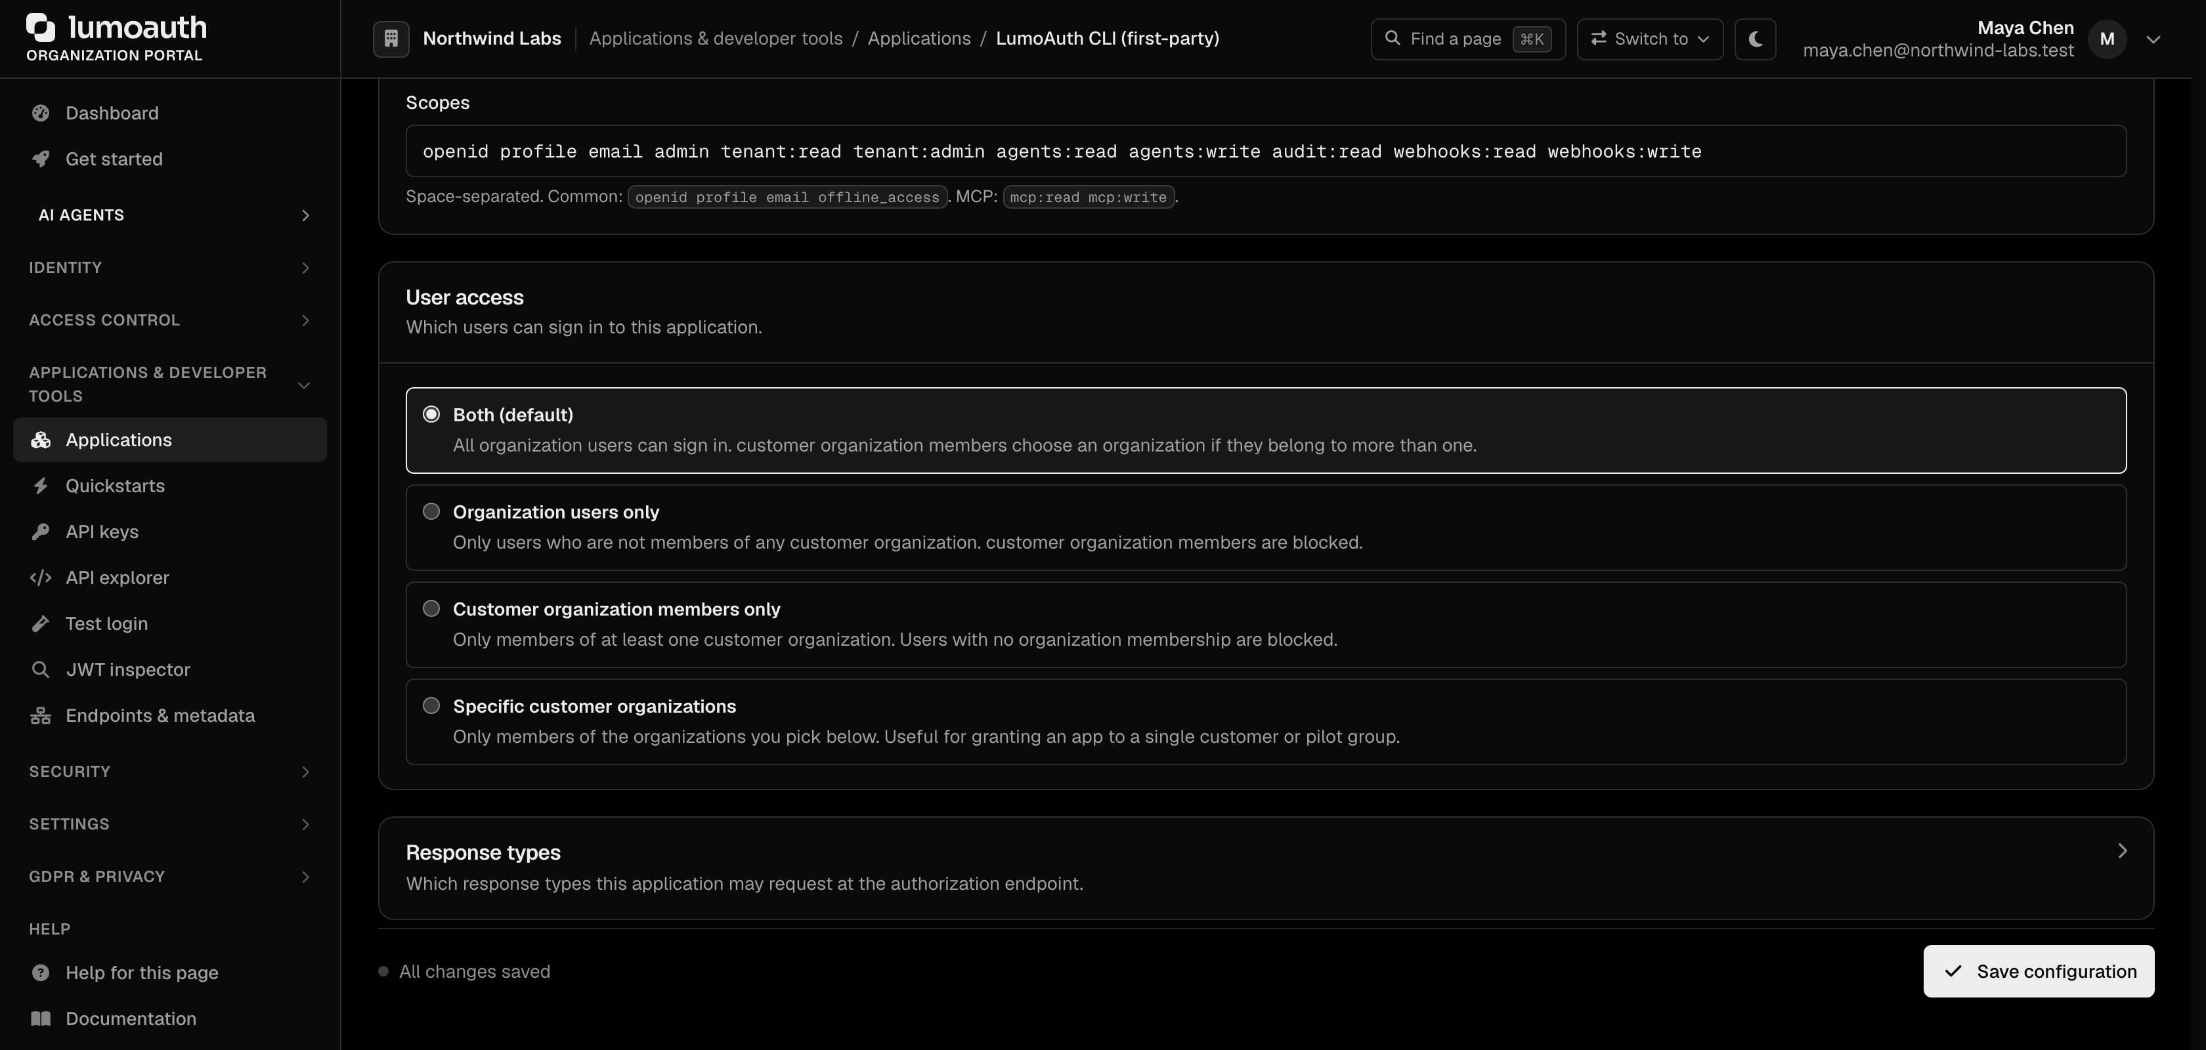Viewport: 2206px width, 1050px height.
Task: Click the Northwind Labs organization building icon
Action: [391, 39]
